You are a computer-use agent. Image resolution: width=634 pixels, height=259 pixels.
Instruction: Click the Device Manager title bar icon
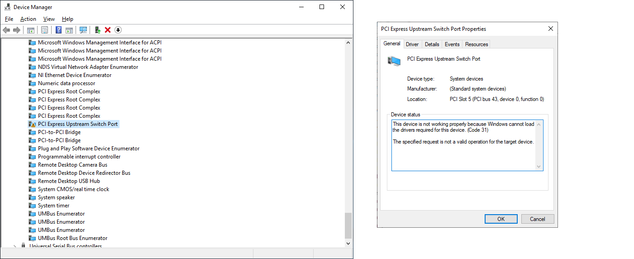pyautogui.click(x=7, y=7)
